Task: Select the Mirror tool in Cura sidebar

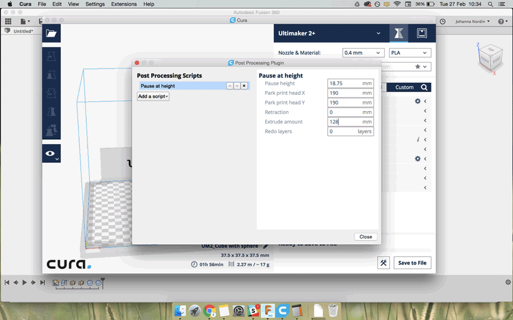Action: pos(51,112)
